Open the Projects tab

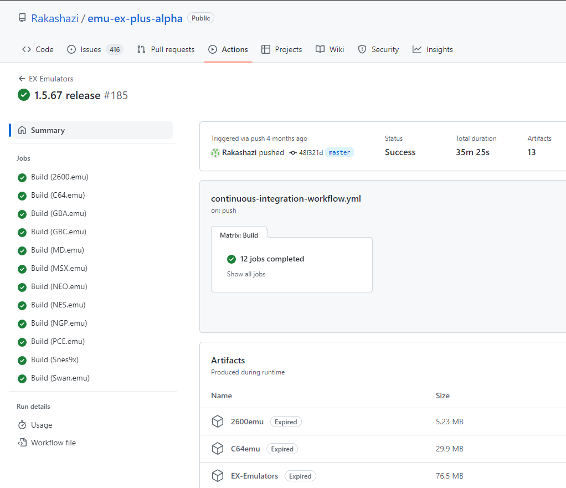[281, 49]
